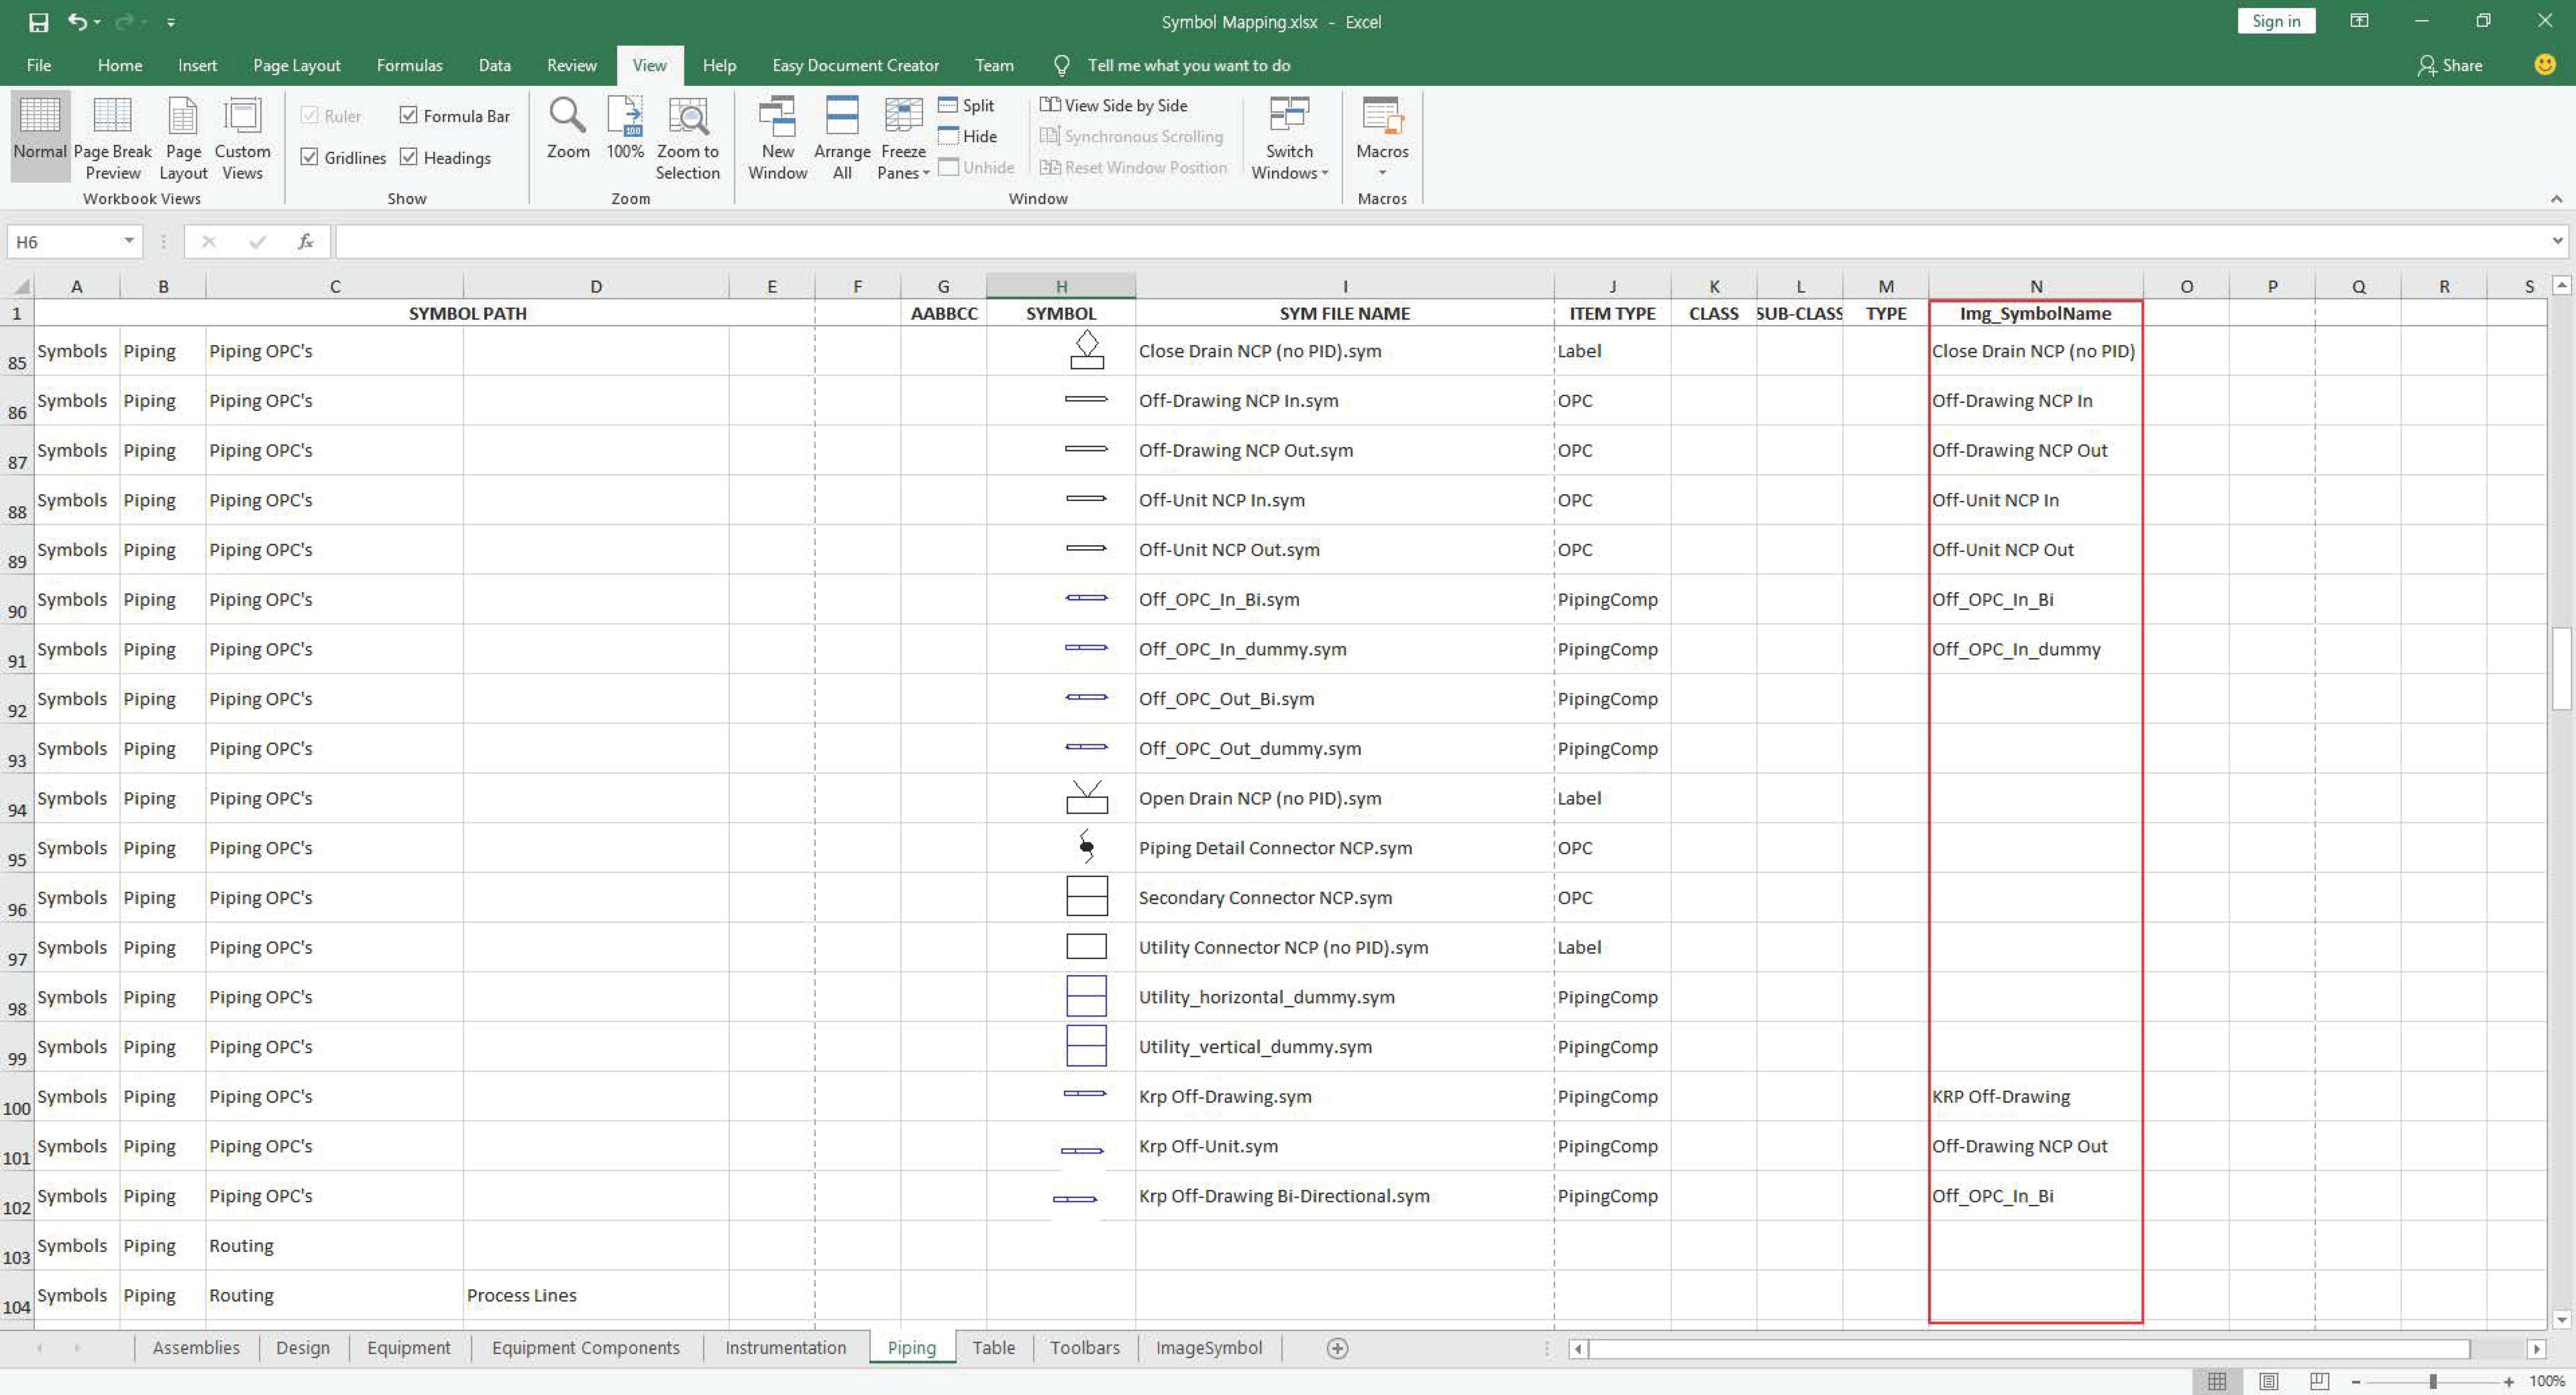
Task: Switch to Page Layout view in status bar
Action: (x=2268, y=1381)
